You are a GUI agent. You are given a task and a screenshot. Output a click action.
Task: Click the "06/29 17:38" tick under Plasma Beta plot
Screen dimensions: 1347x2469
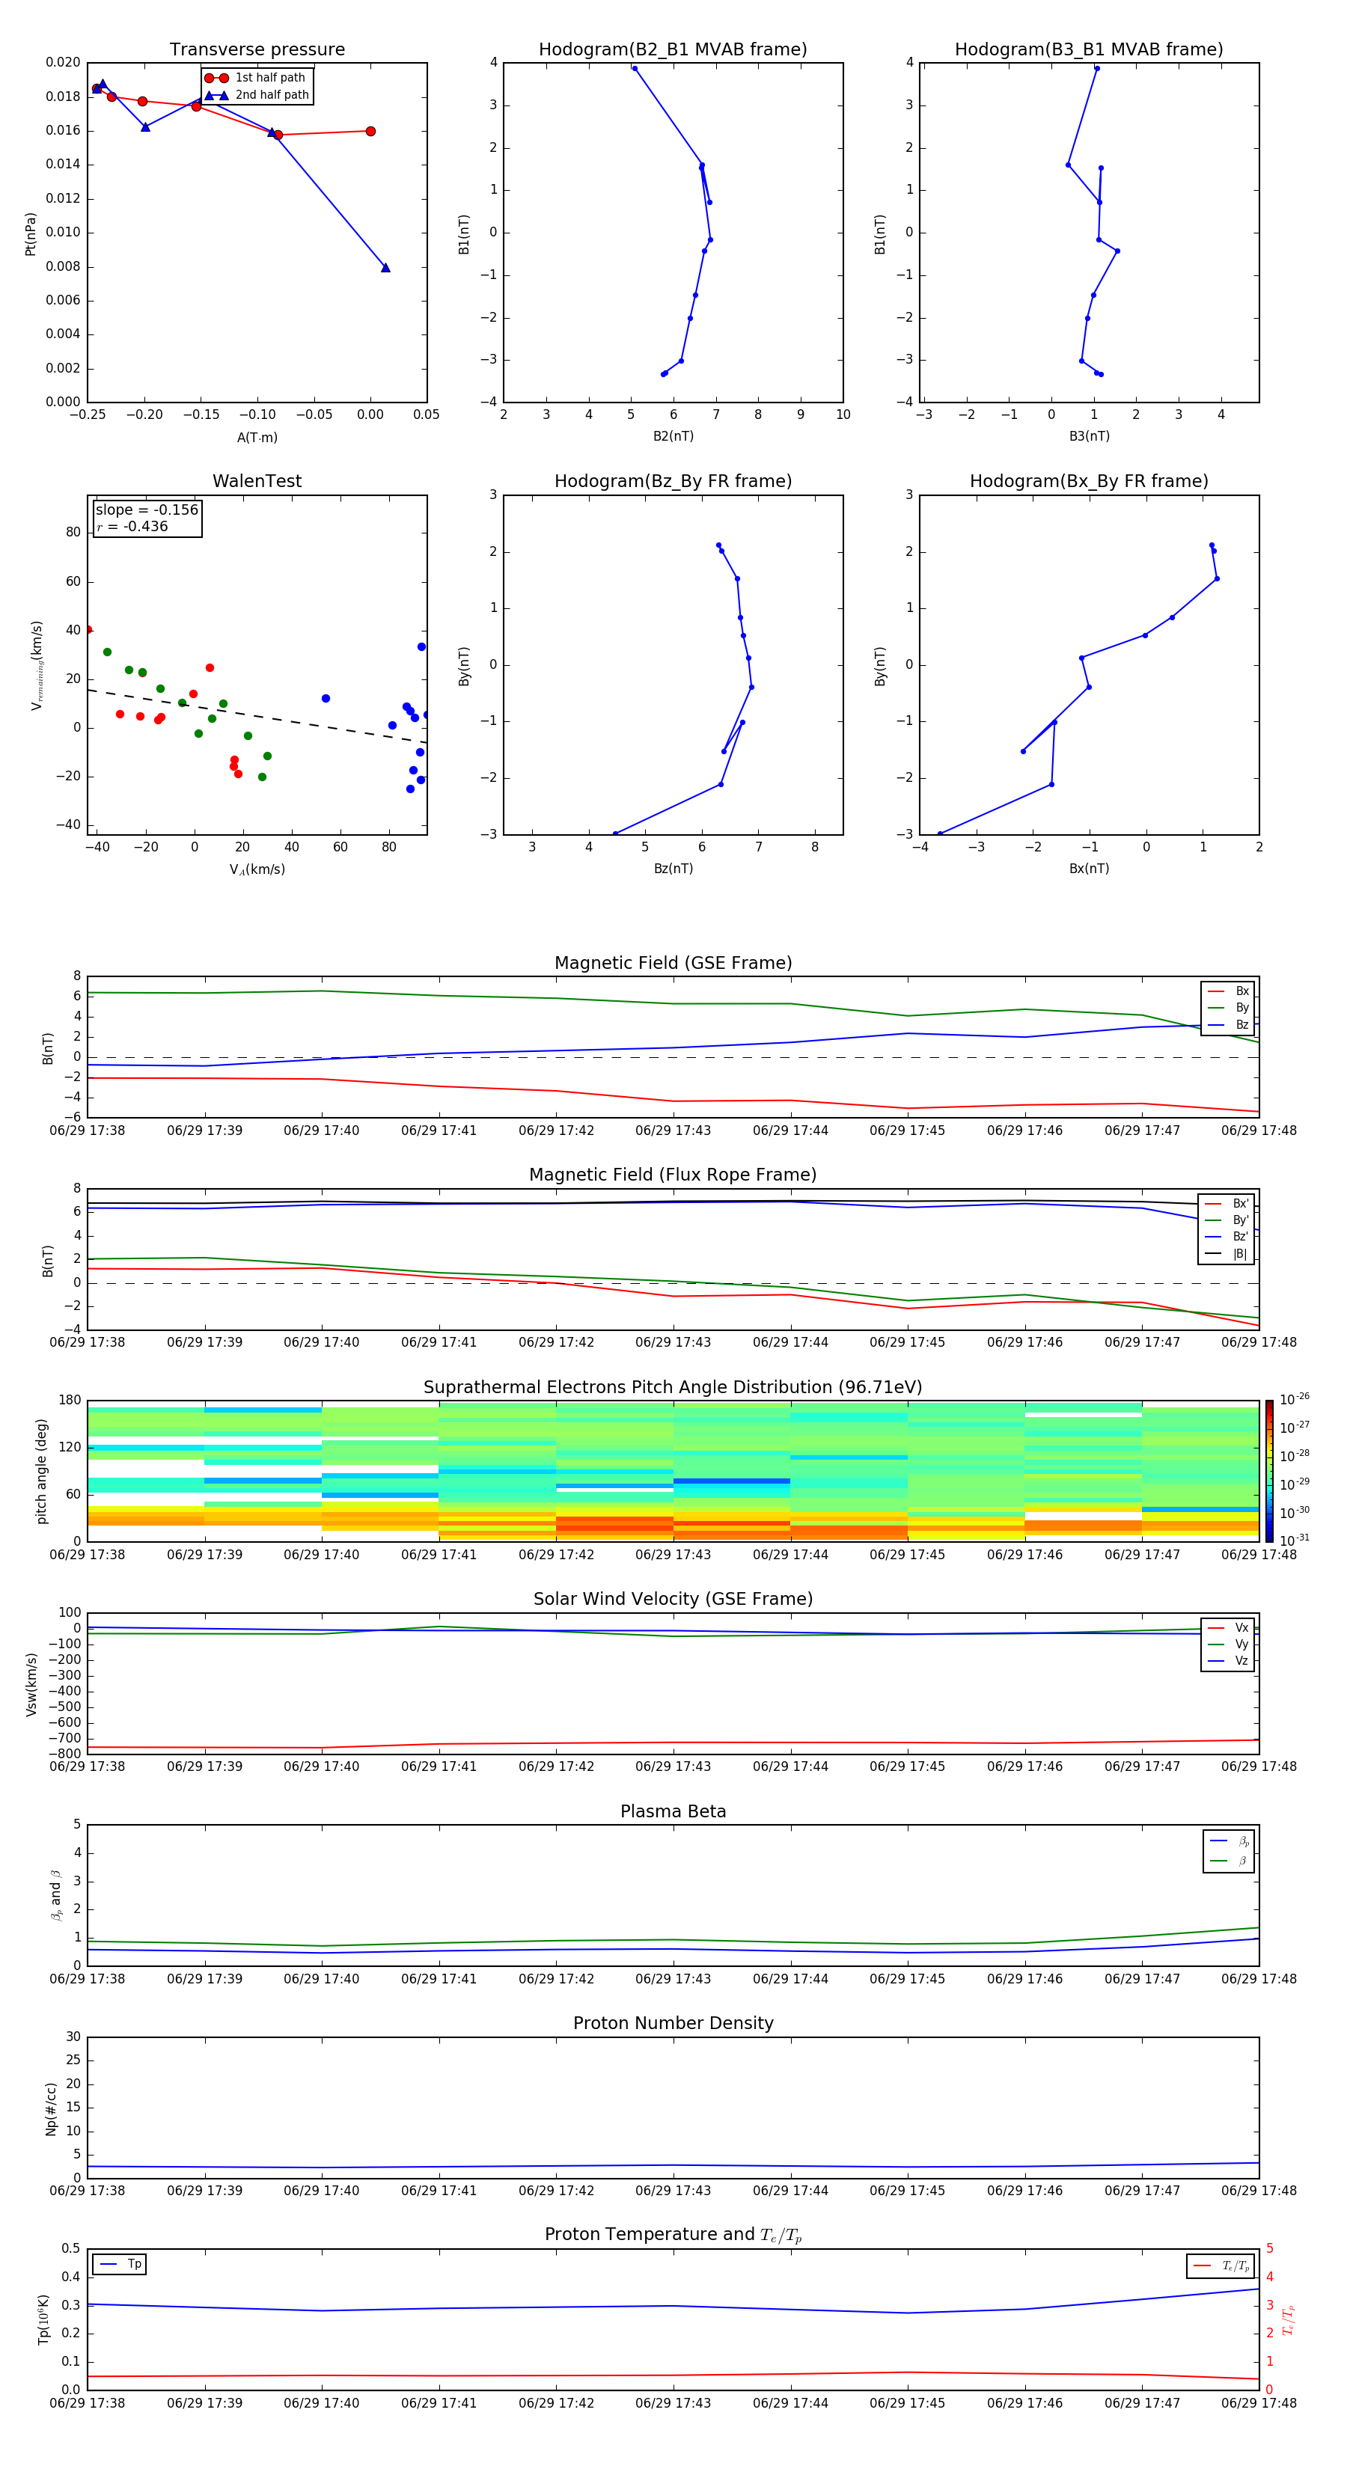(88, 1979)
